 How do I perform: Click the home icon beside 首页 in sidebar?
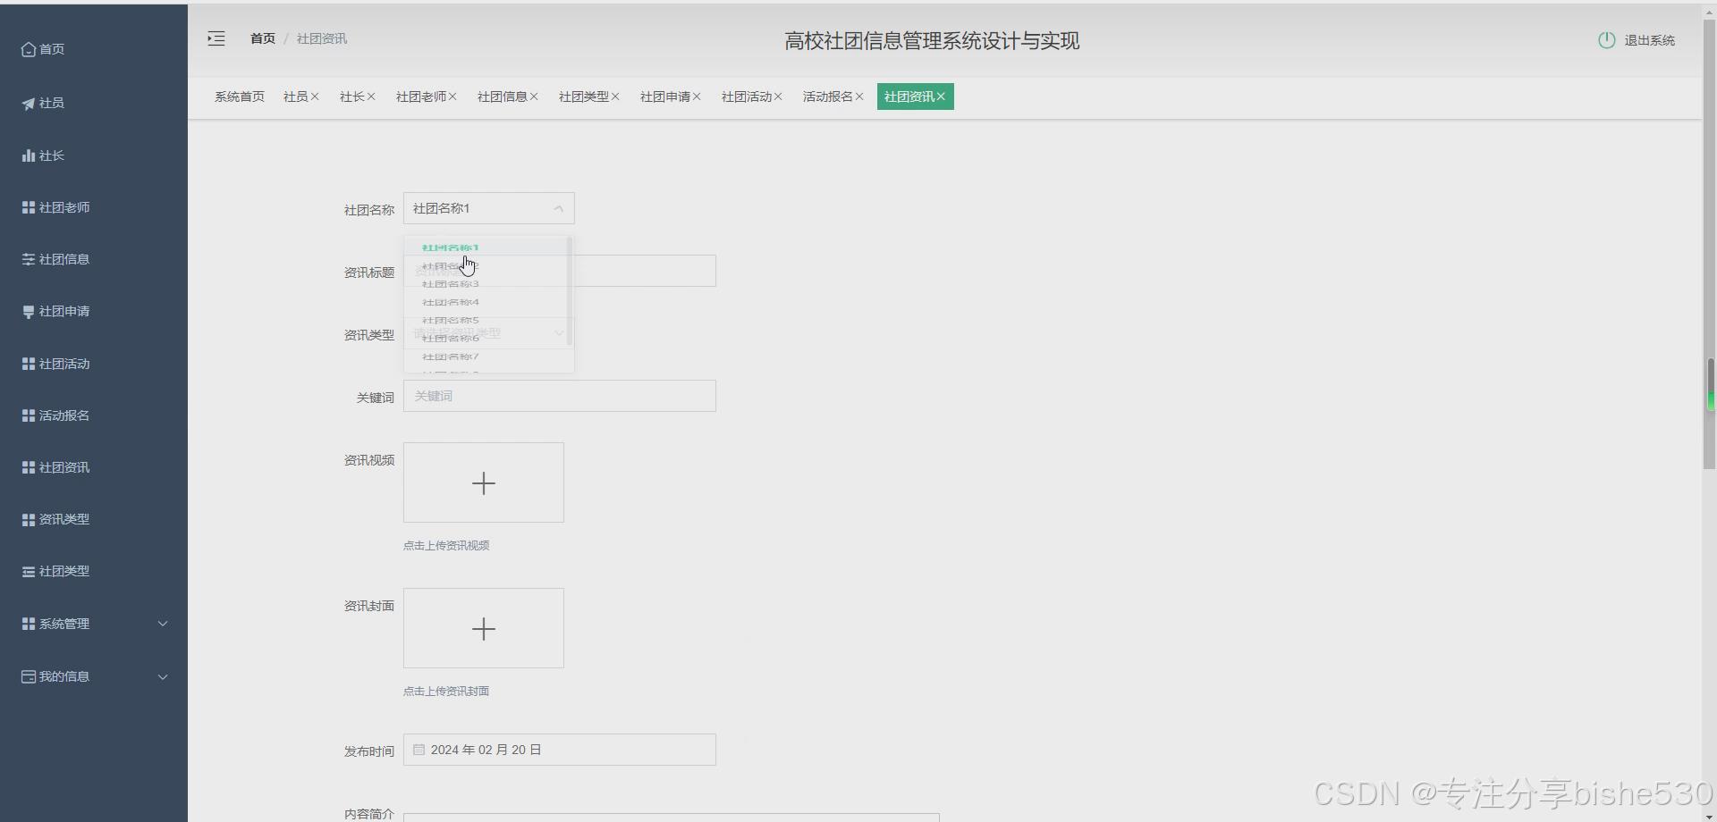tap(29, 49)
